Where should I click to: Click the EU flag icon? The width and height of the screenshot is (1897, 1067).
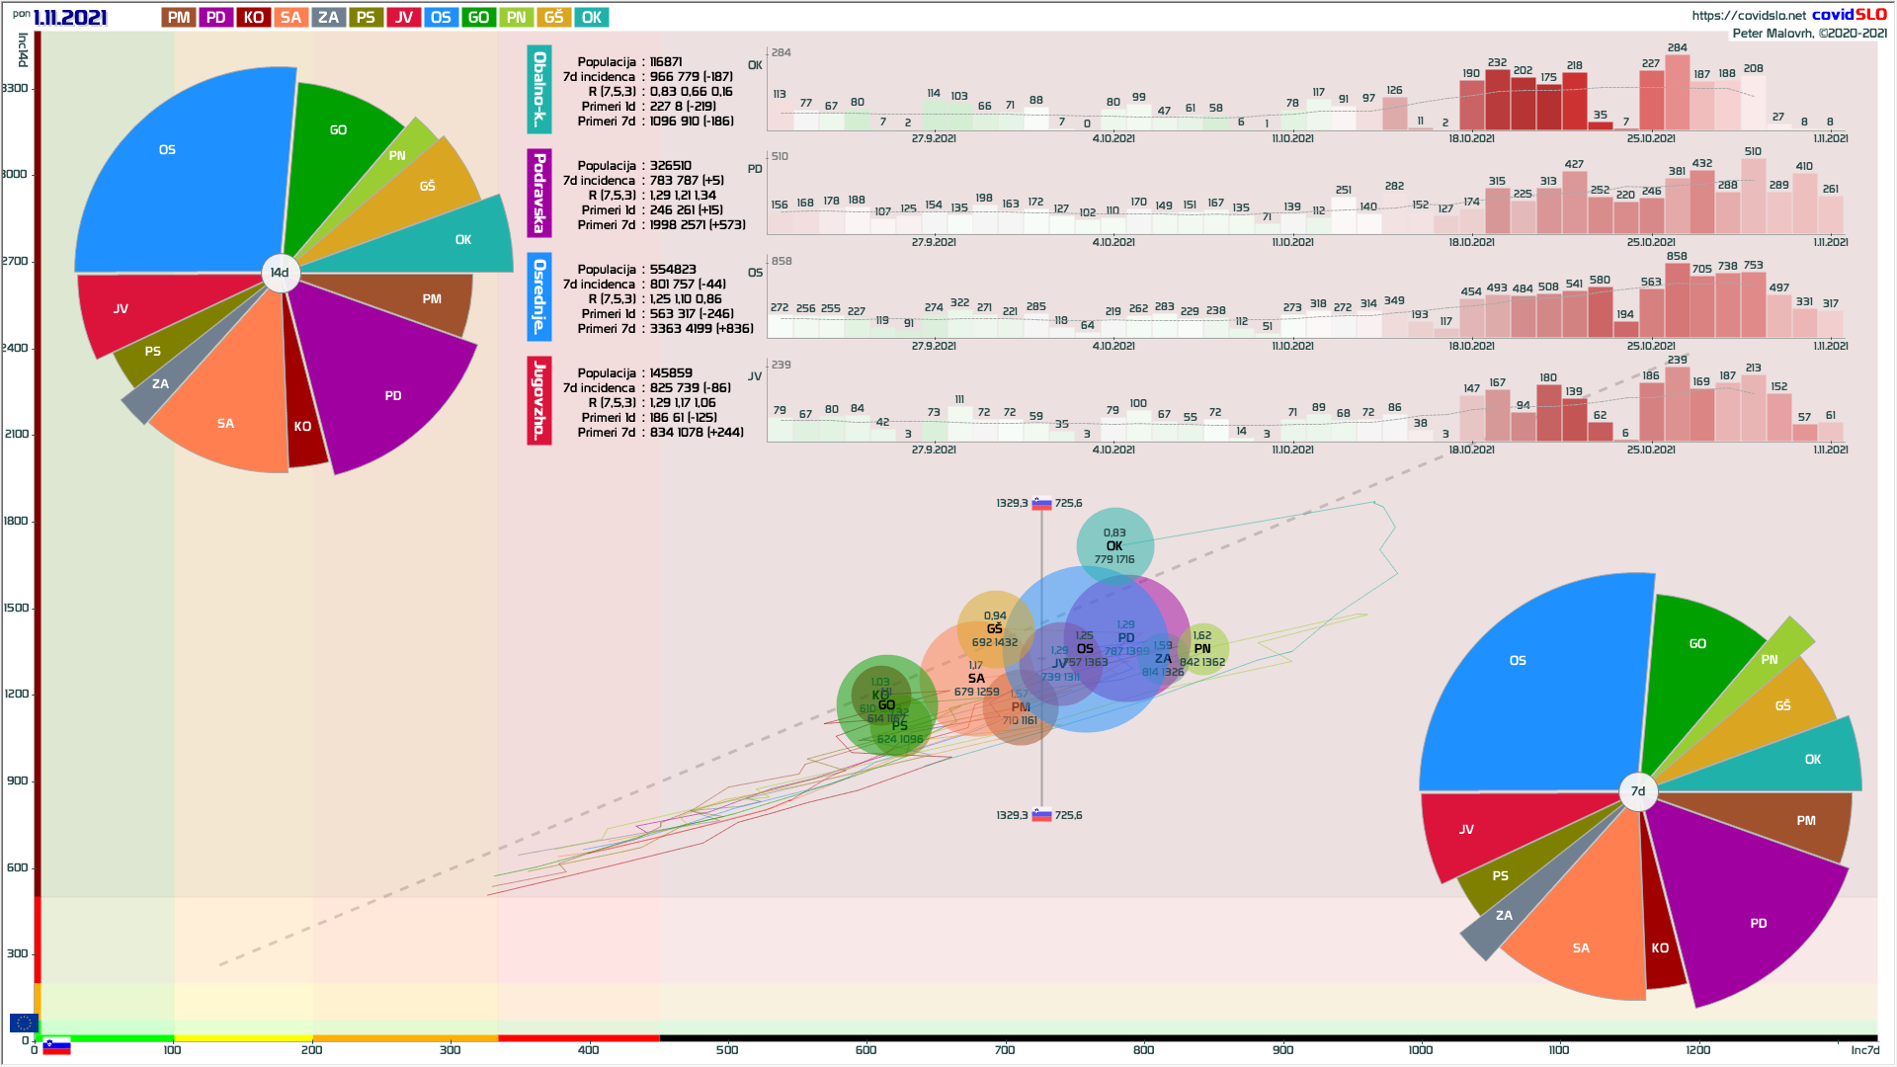click(24, 1023)
